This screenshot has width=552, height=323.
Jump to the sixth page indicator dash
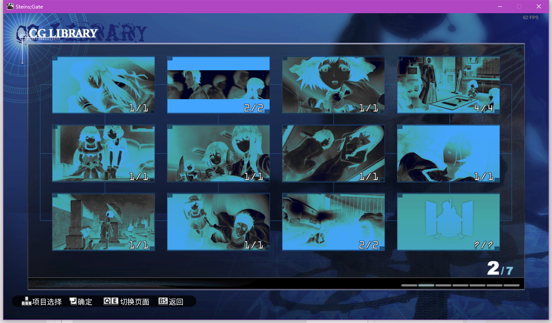494,285
